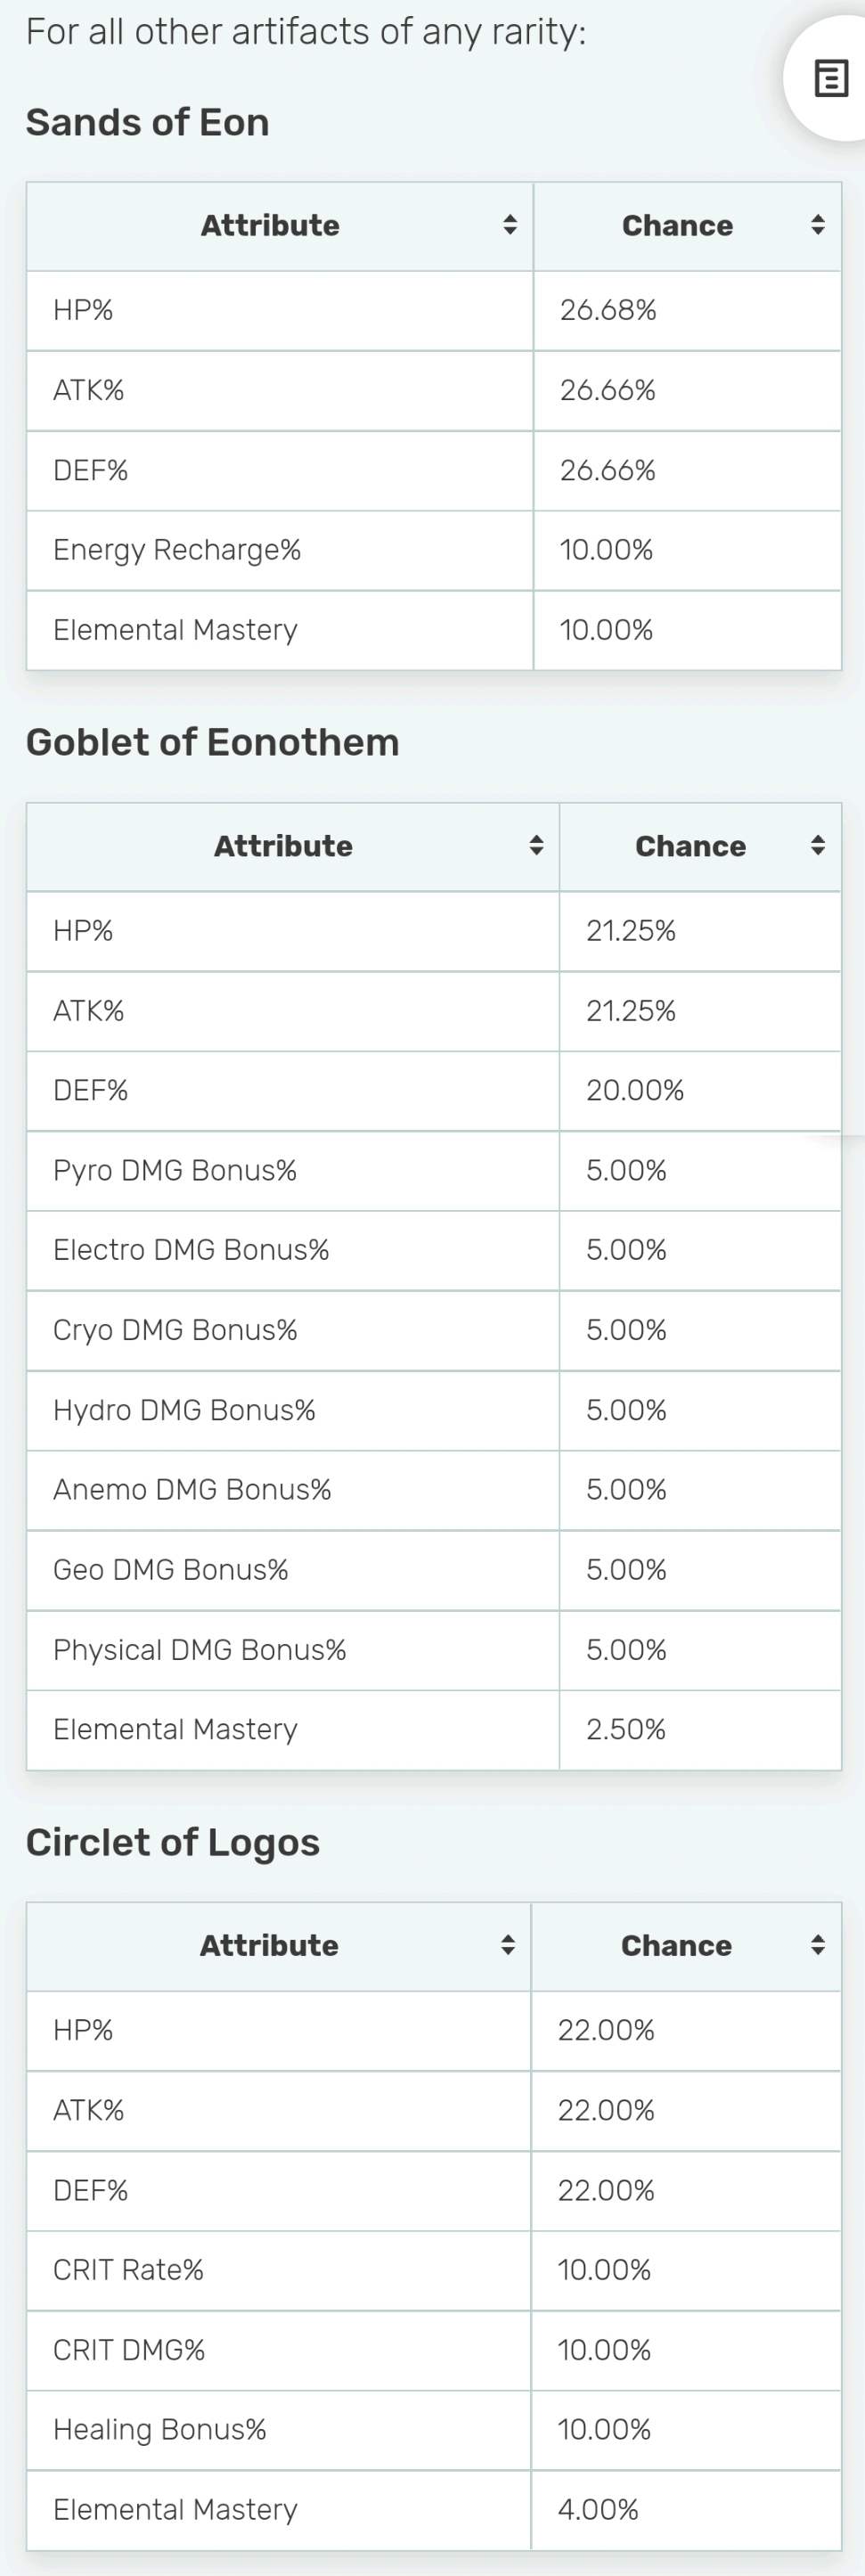Image resolution: width=865 pixels, height=2576 pixels.
Task: Click the 2.50% Elemental Mastery chance value
Action: (x=626, y=1729)
